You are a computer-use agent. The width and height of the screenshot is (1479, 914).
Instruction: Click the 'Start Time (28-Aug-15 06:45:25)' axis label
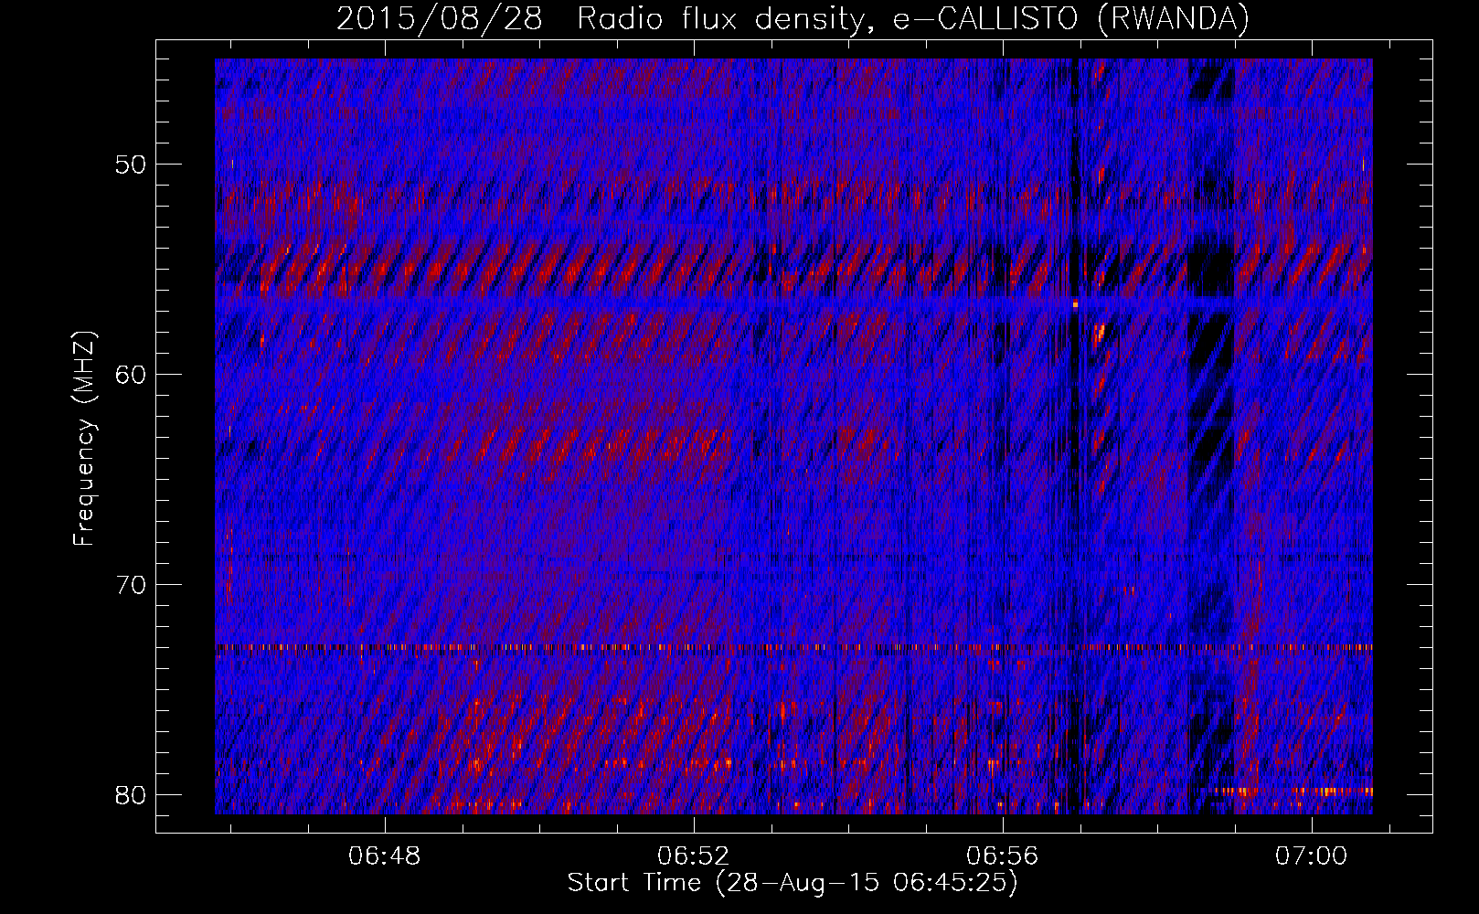pyautogui.click(x=793, y=883)
